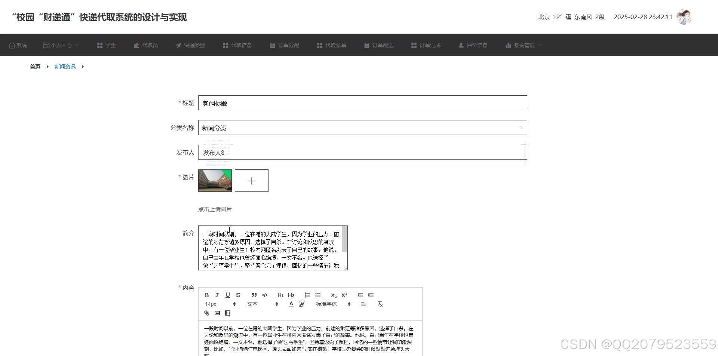Apply italic formatting

(217, 295)
